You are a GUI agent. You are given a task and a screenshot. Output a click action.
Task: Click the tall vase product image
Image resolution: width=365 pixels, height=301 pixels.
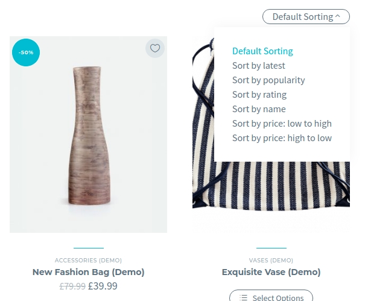click(88, 136)
